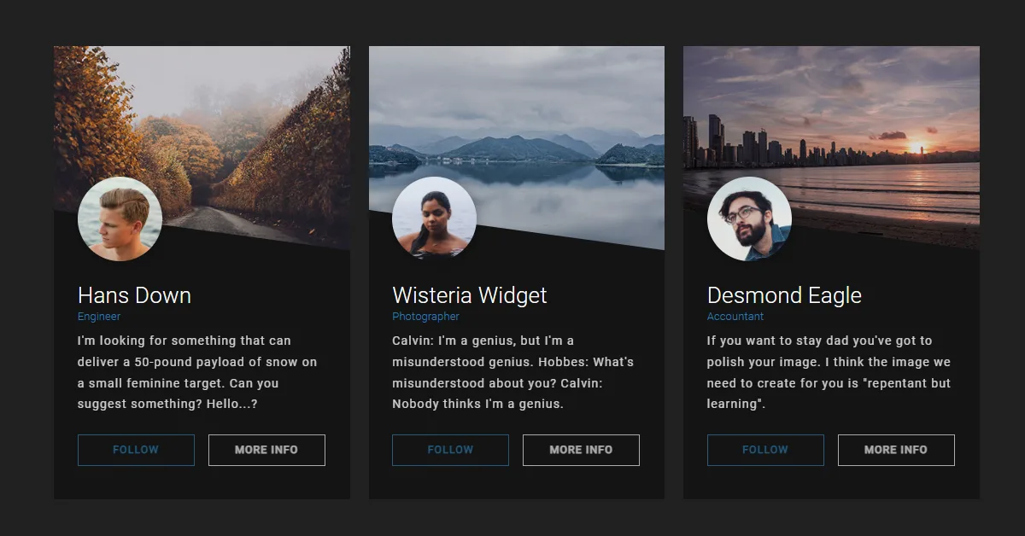Click Desmond Eagle's circular avatar photo
This screenshot has height=536, width=1025.
(749, 218)
